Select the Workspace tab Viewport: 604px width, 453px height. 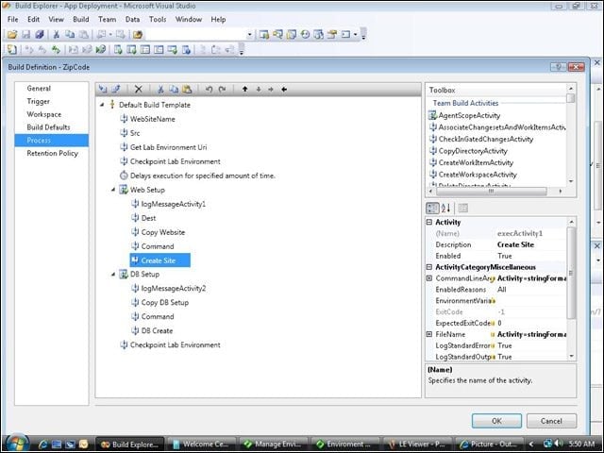click(44, 114)
